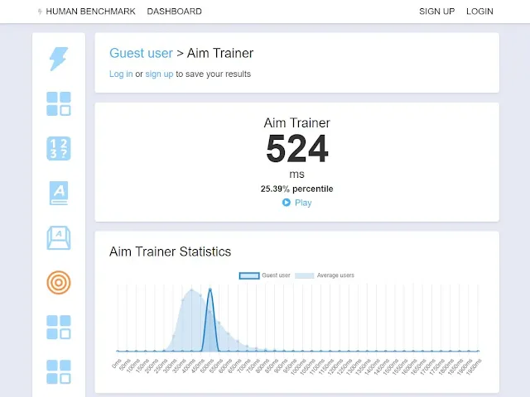Click the blue play circle icon
This screenshot has height=397, width=530.
(287, 202)
